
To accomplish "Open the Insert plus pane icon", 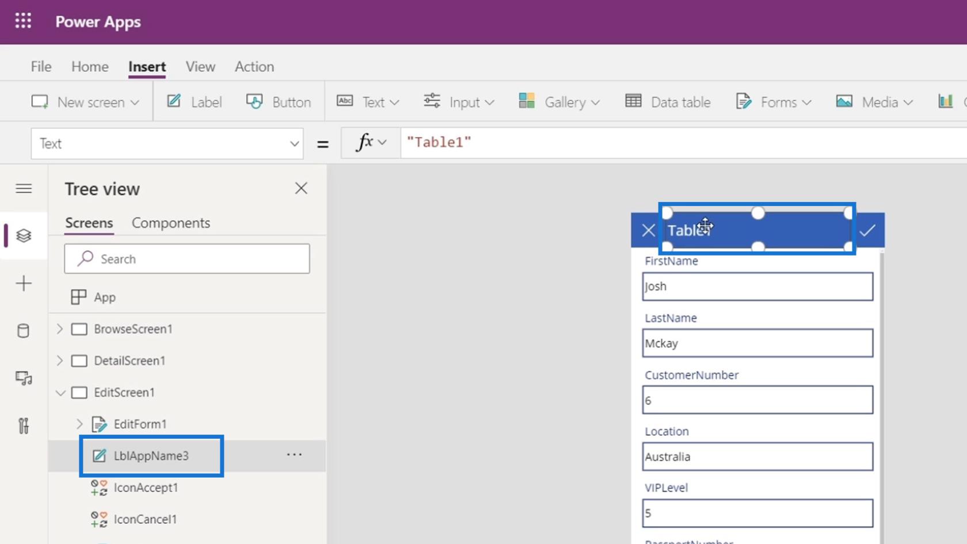I will point(24,283).
